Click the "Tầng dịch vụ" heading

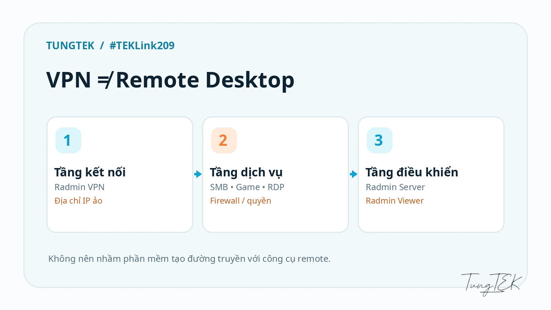click(x=246, y=172)
